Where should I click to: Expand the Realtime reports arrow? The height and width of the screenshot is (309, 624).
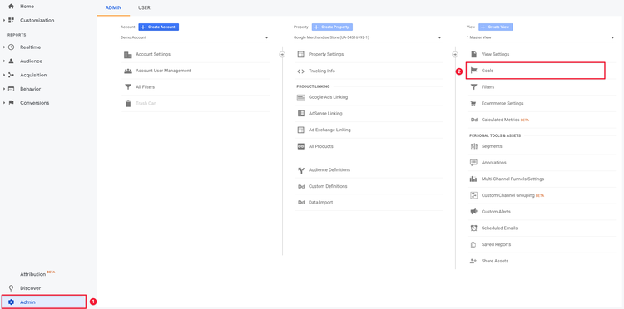coord(4,47)
